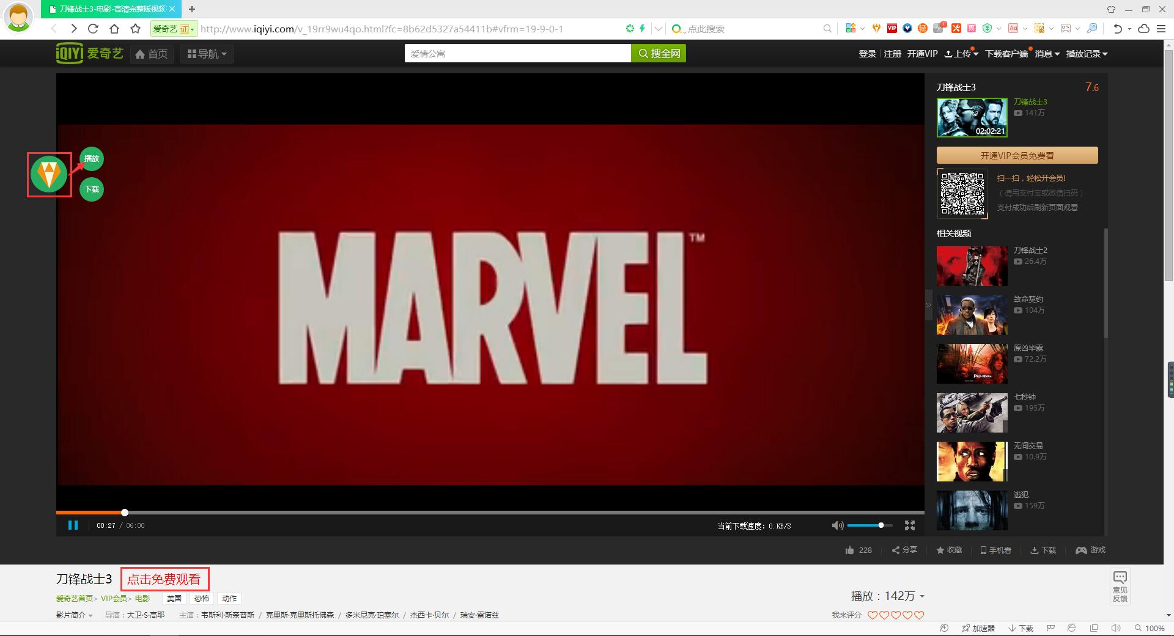Click the 分享 share icon
The height and width of the screenshot is (636, 1174).
896,550
